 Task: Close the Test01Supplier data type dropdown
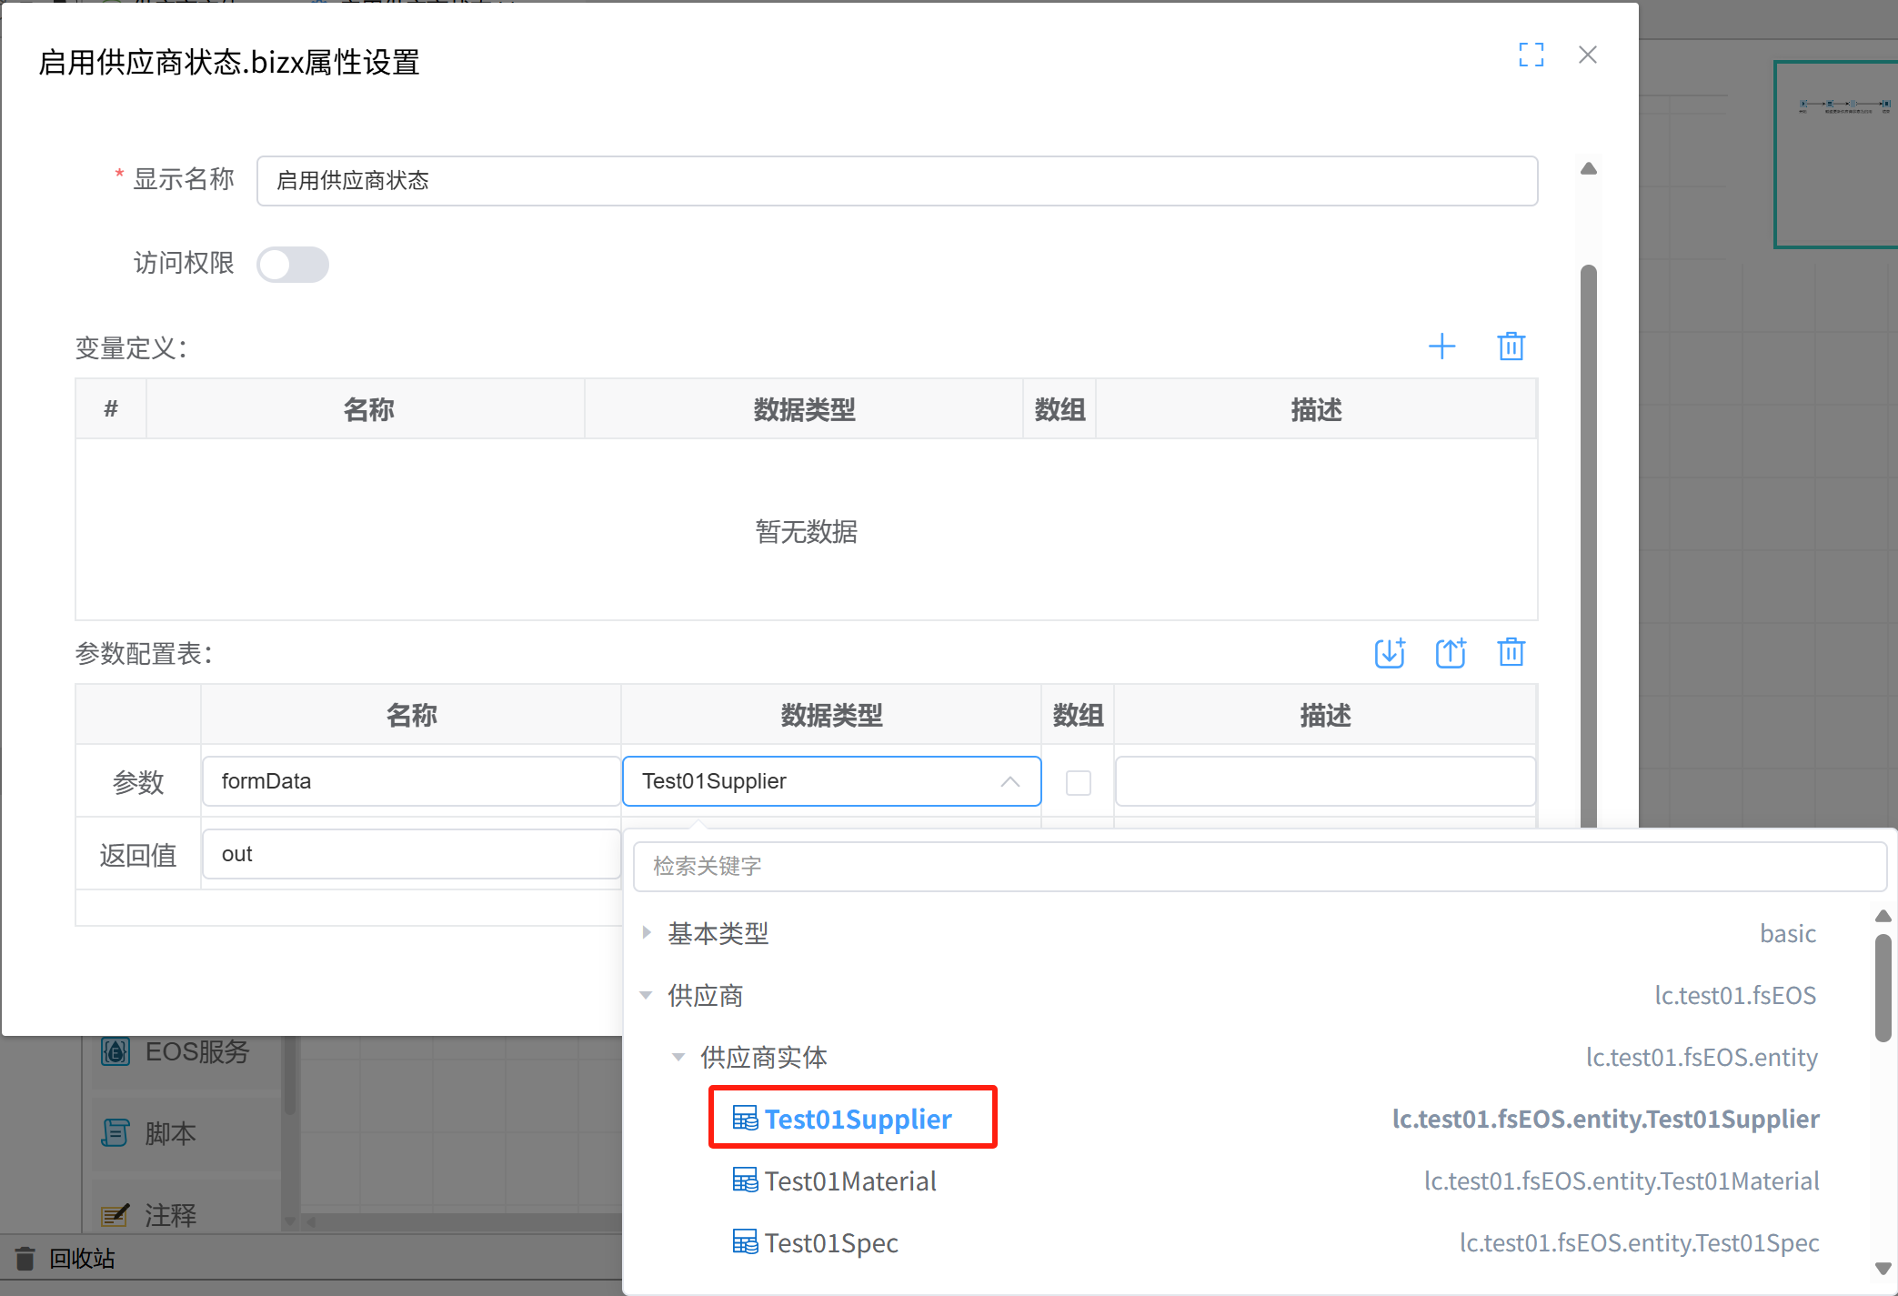(1009, 781)
